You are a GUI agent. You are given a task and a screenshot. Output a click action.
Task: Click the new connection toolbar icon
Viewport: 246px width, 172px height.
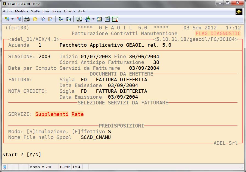tap(7, 19)
